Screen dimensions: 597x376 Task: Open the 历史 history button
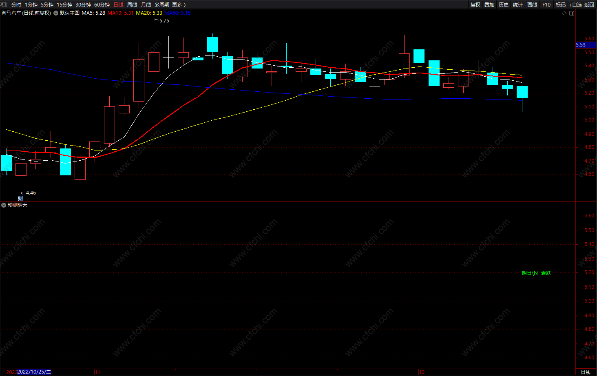(504, 5)
